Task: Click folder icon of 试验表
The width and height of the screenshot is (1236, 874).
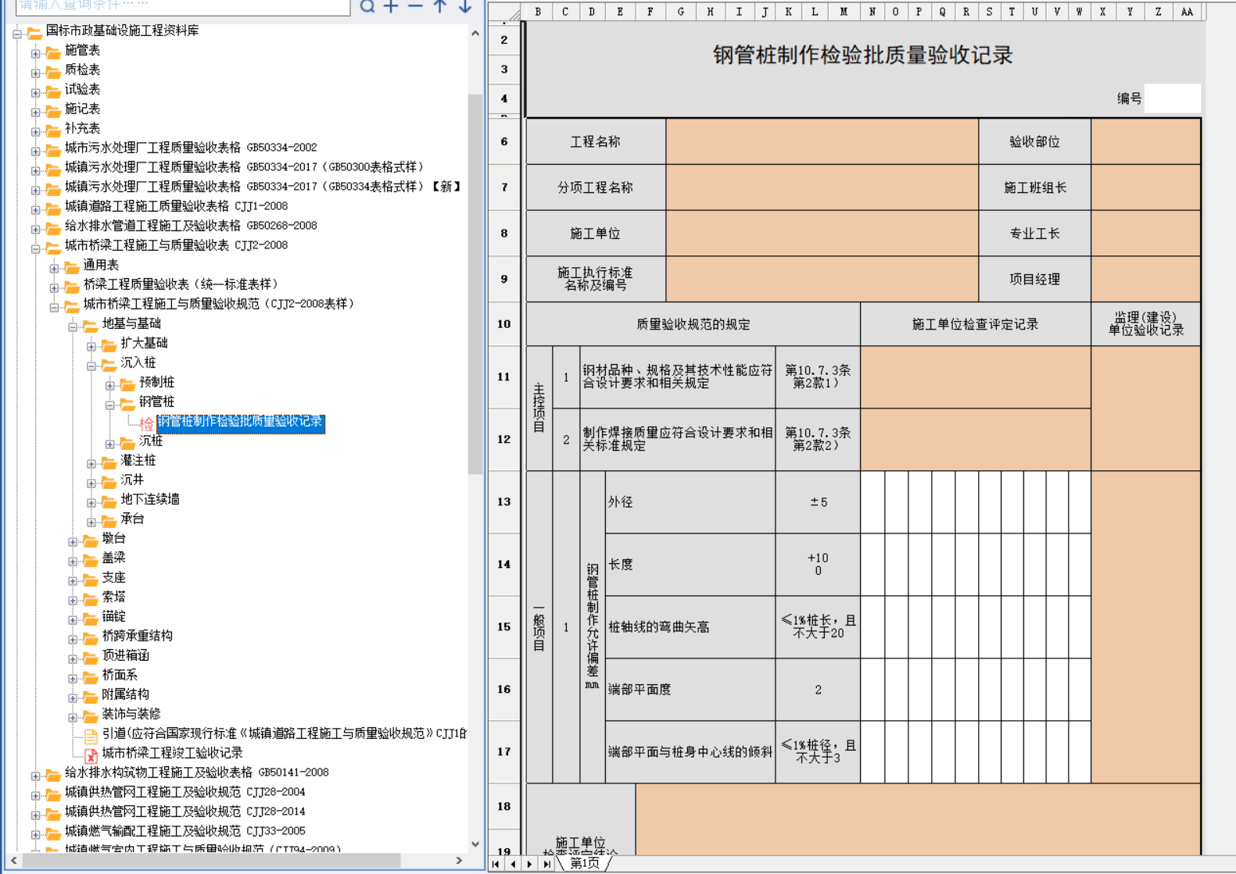Action: click(53, 91)
